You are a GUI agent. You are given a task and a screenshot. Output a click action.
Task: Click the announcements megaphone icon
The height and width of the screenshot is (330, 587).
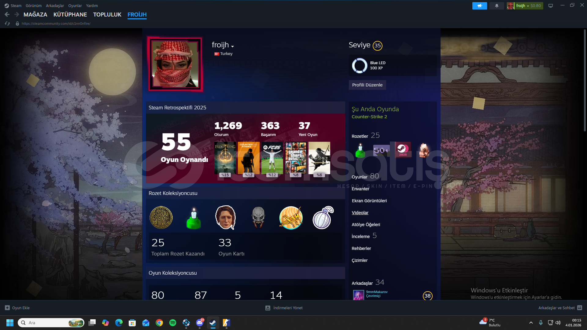479,6
